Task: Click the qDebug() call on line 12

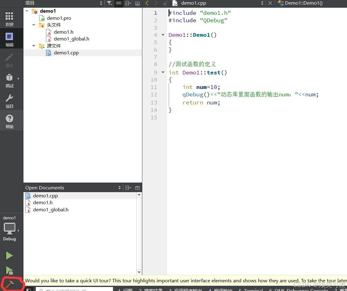Action: 196,95
